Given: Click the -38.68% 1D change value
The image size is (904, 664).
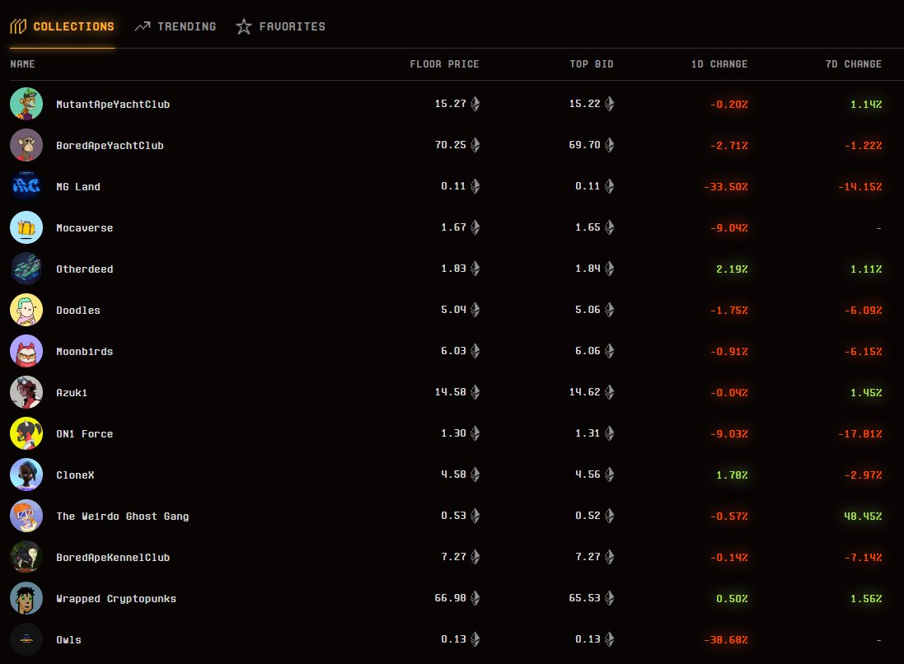Looking at the screenshot, I should pyautogui.click(x=726, y=640).
